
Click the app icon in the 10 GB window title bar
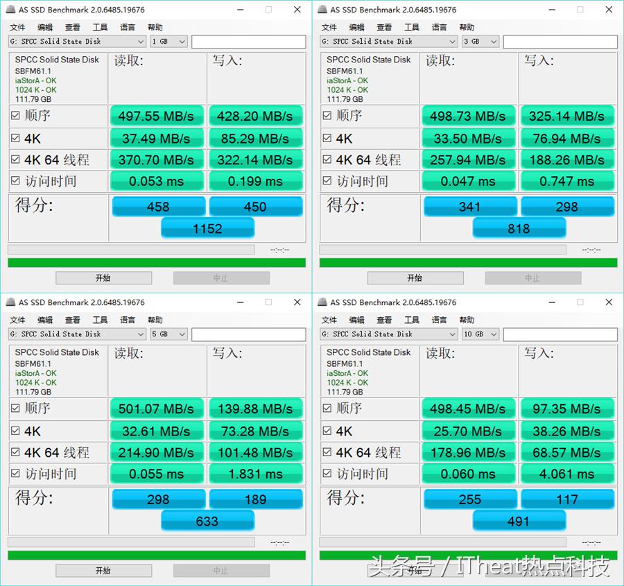coord(322,302)
